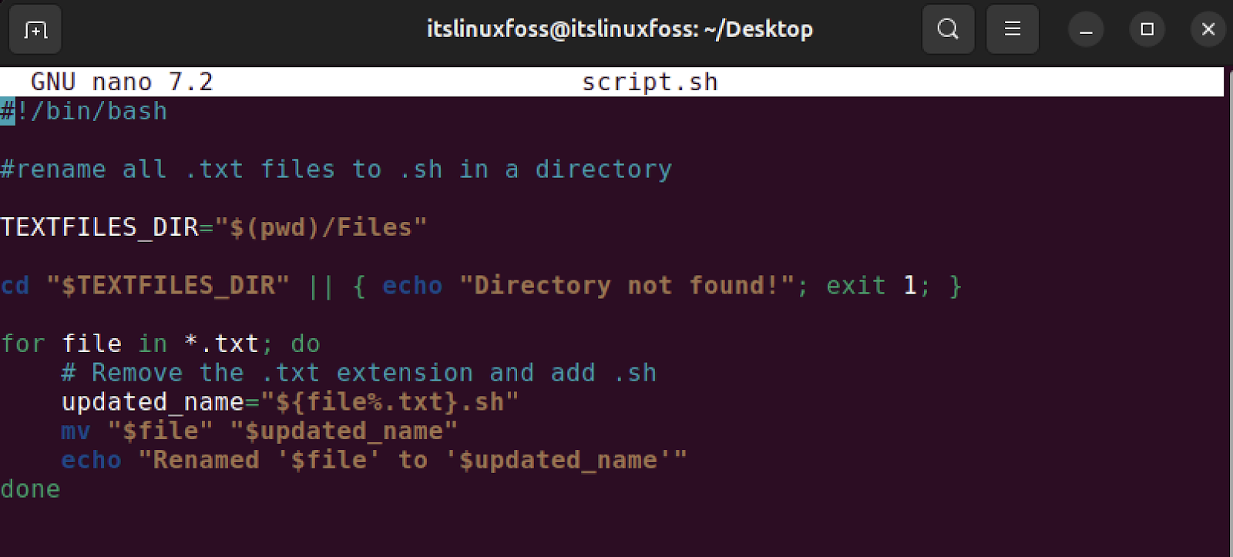Maximize the terminal window

pyautogui.click(x=1147, y=30)
